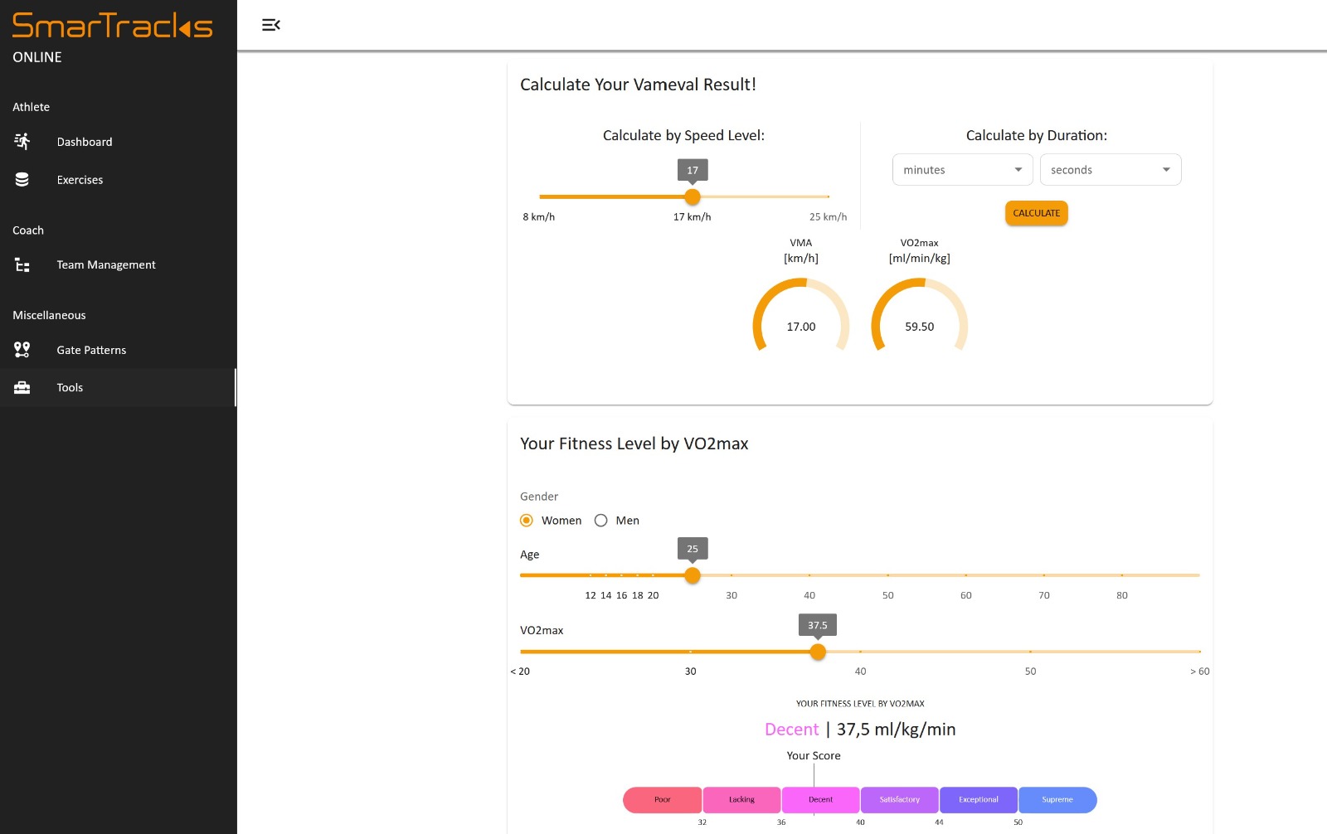Click the speed level slider handle
The height and width of the screenshot is (834, 1327).
pyautogui.click(x=693, y=197)
